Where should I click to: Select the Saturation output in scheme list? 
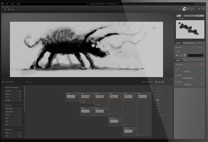[x=160, y=94]
